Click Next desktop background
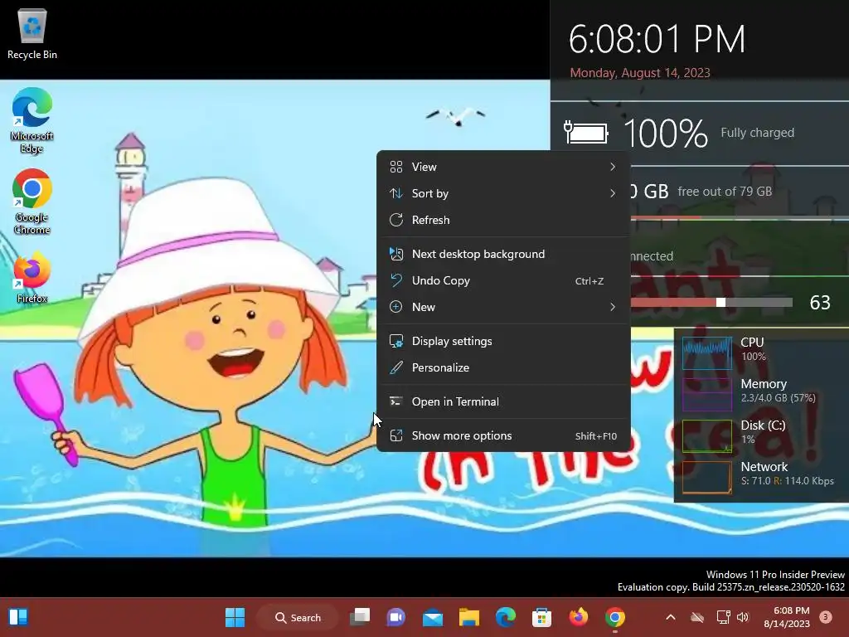Image resolution: width=849 pixels, height=637 pixels. pos(503,254)
